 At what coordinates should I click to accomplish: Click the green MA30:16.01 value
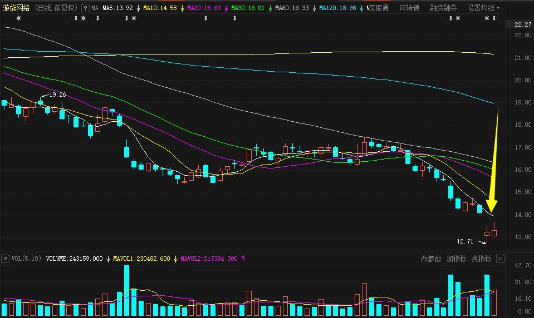click(248, 8)
